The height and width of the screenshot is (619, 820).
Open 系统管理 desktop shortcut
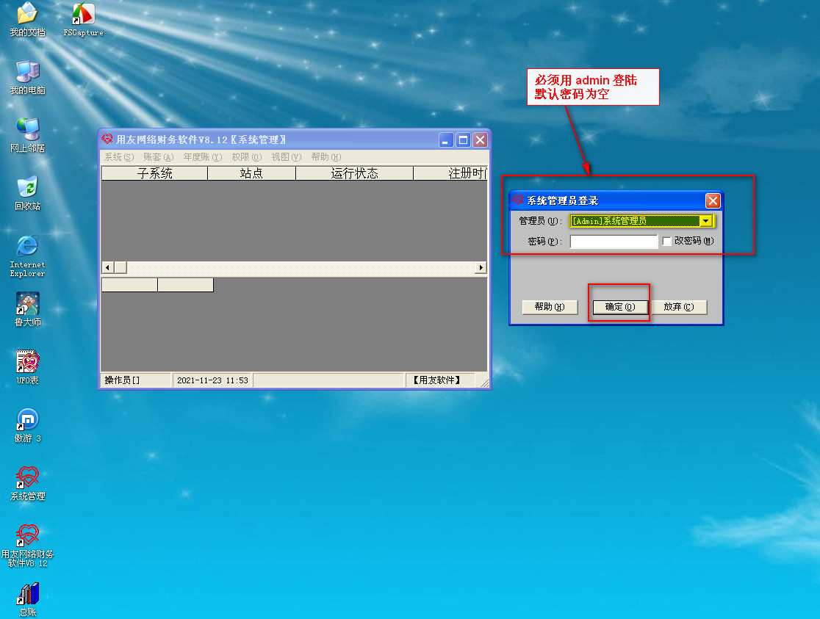tap(27, 478)
